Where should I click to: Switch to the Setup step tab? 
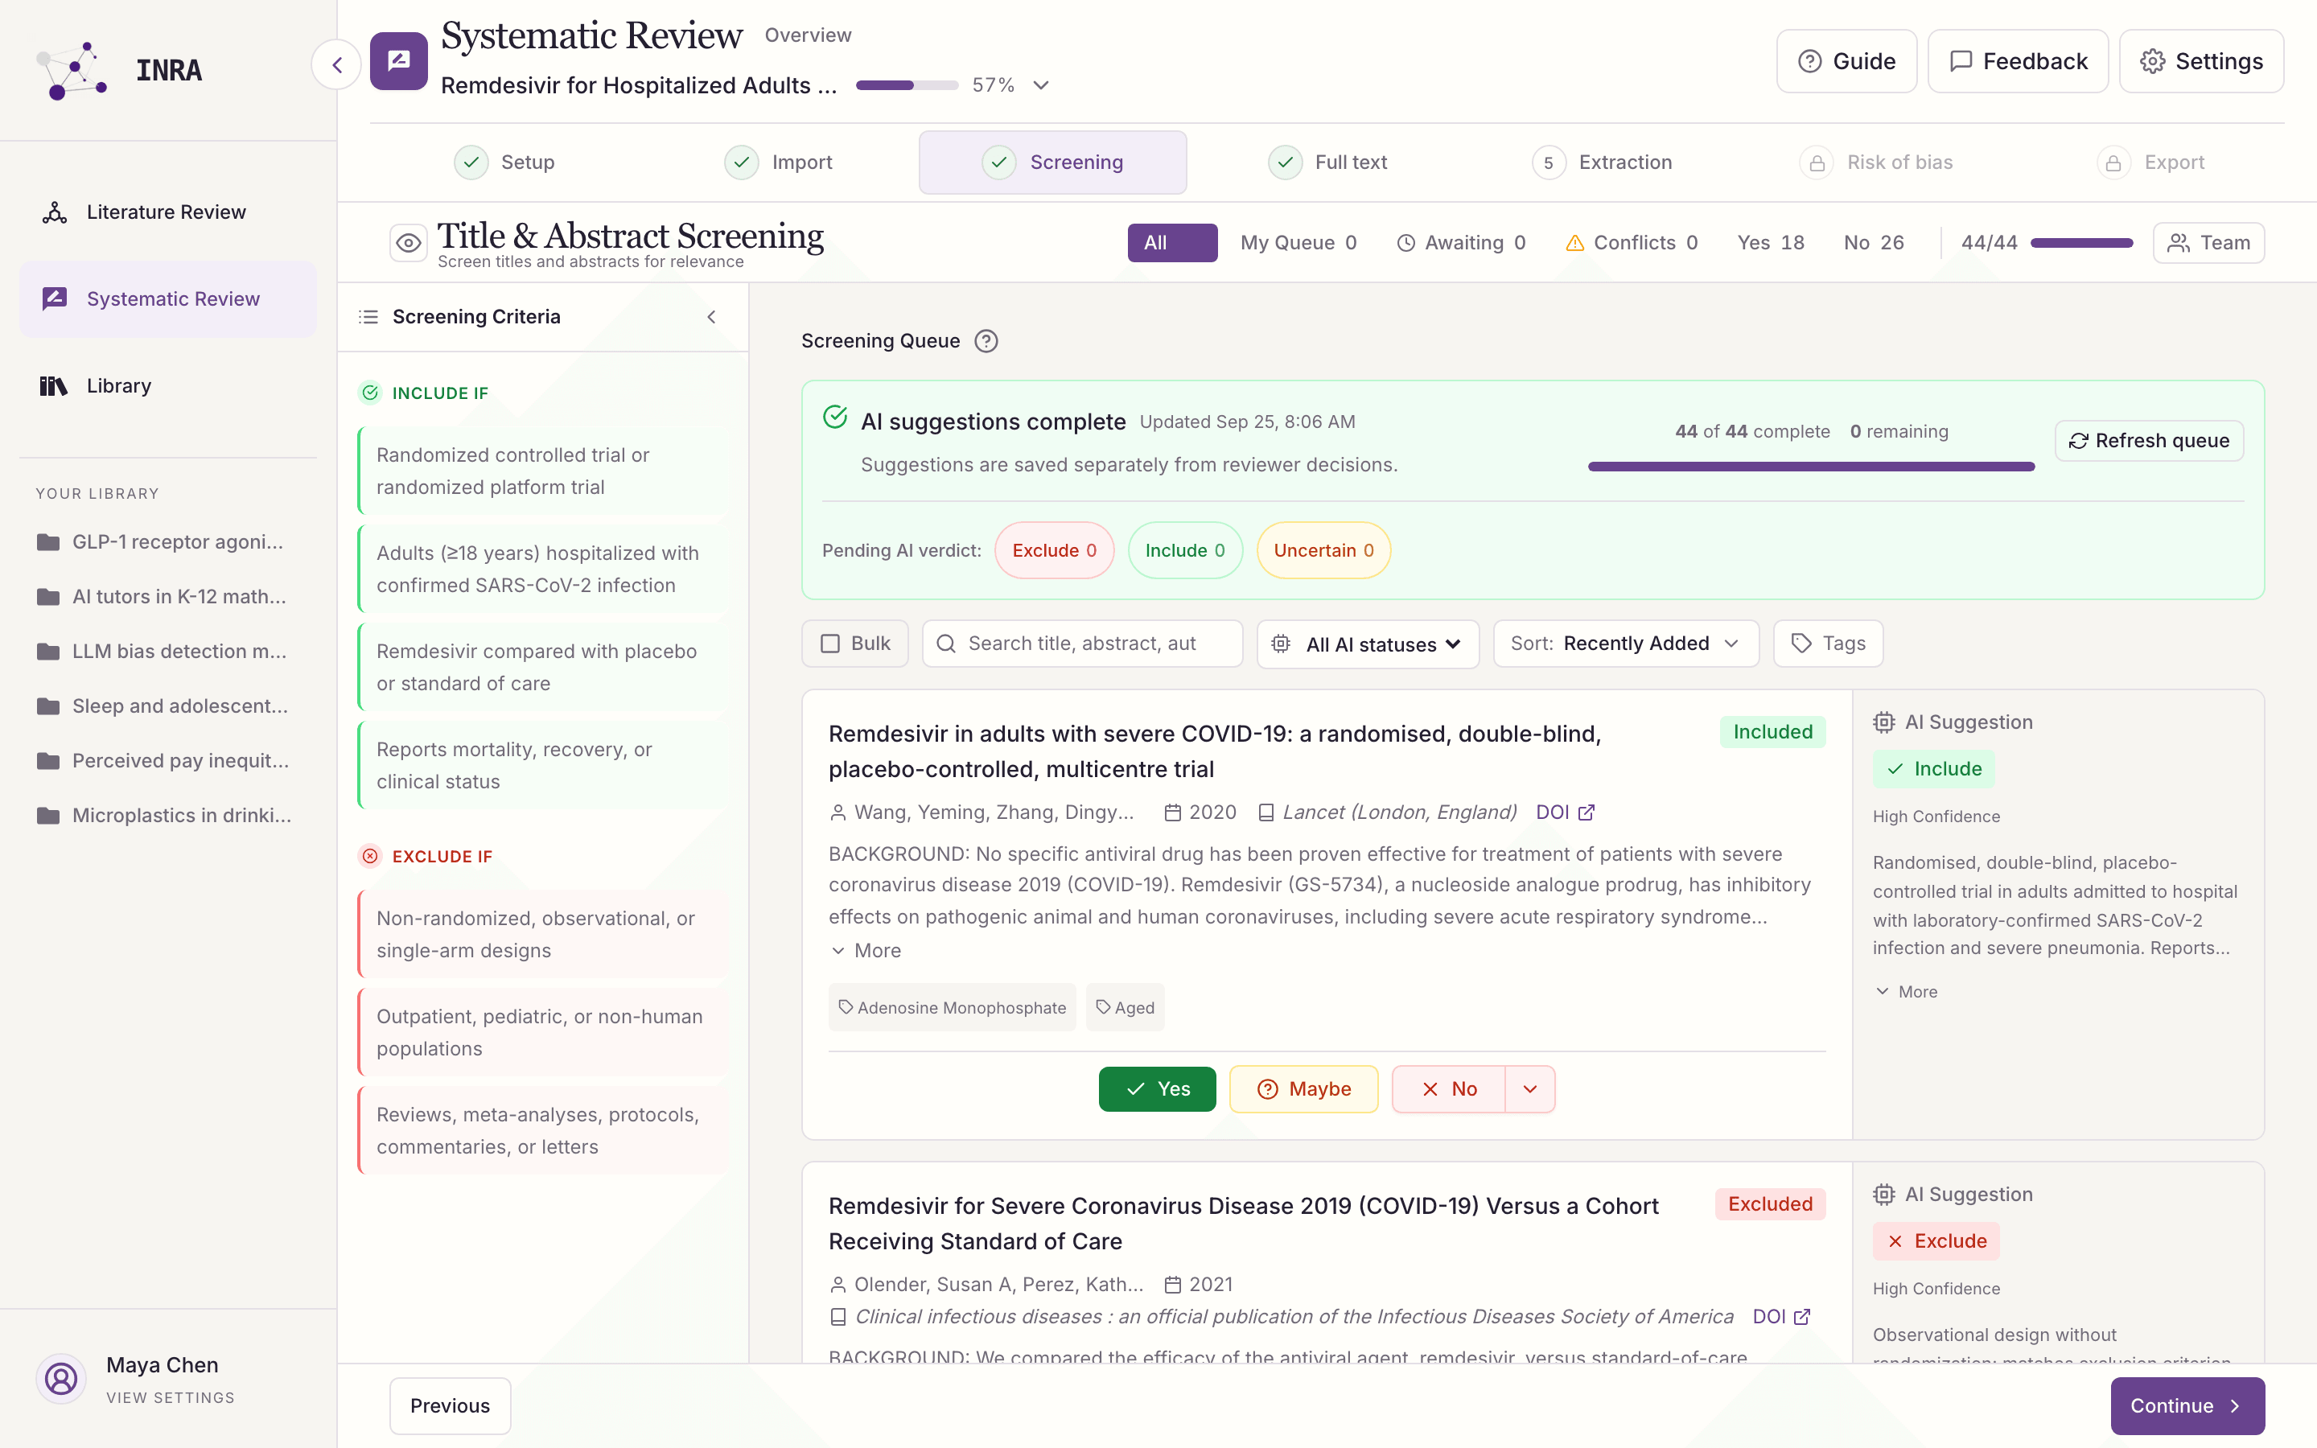click(x=504, y=162)
